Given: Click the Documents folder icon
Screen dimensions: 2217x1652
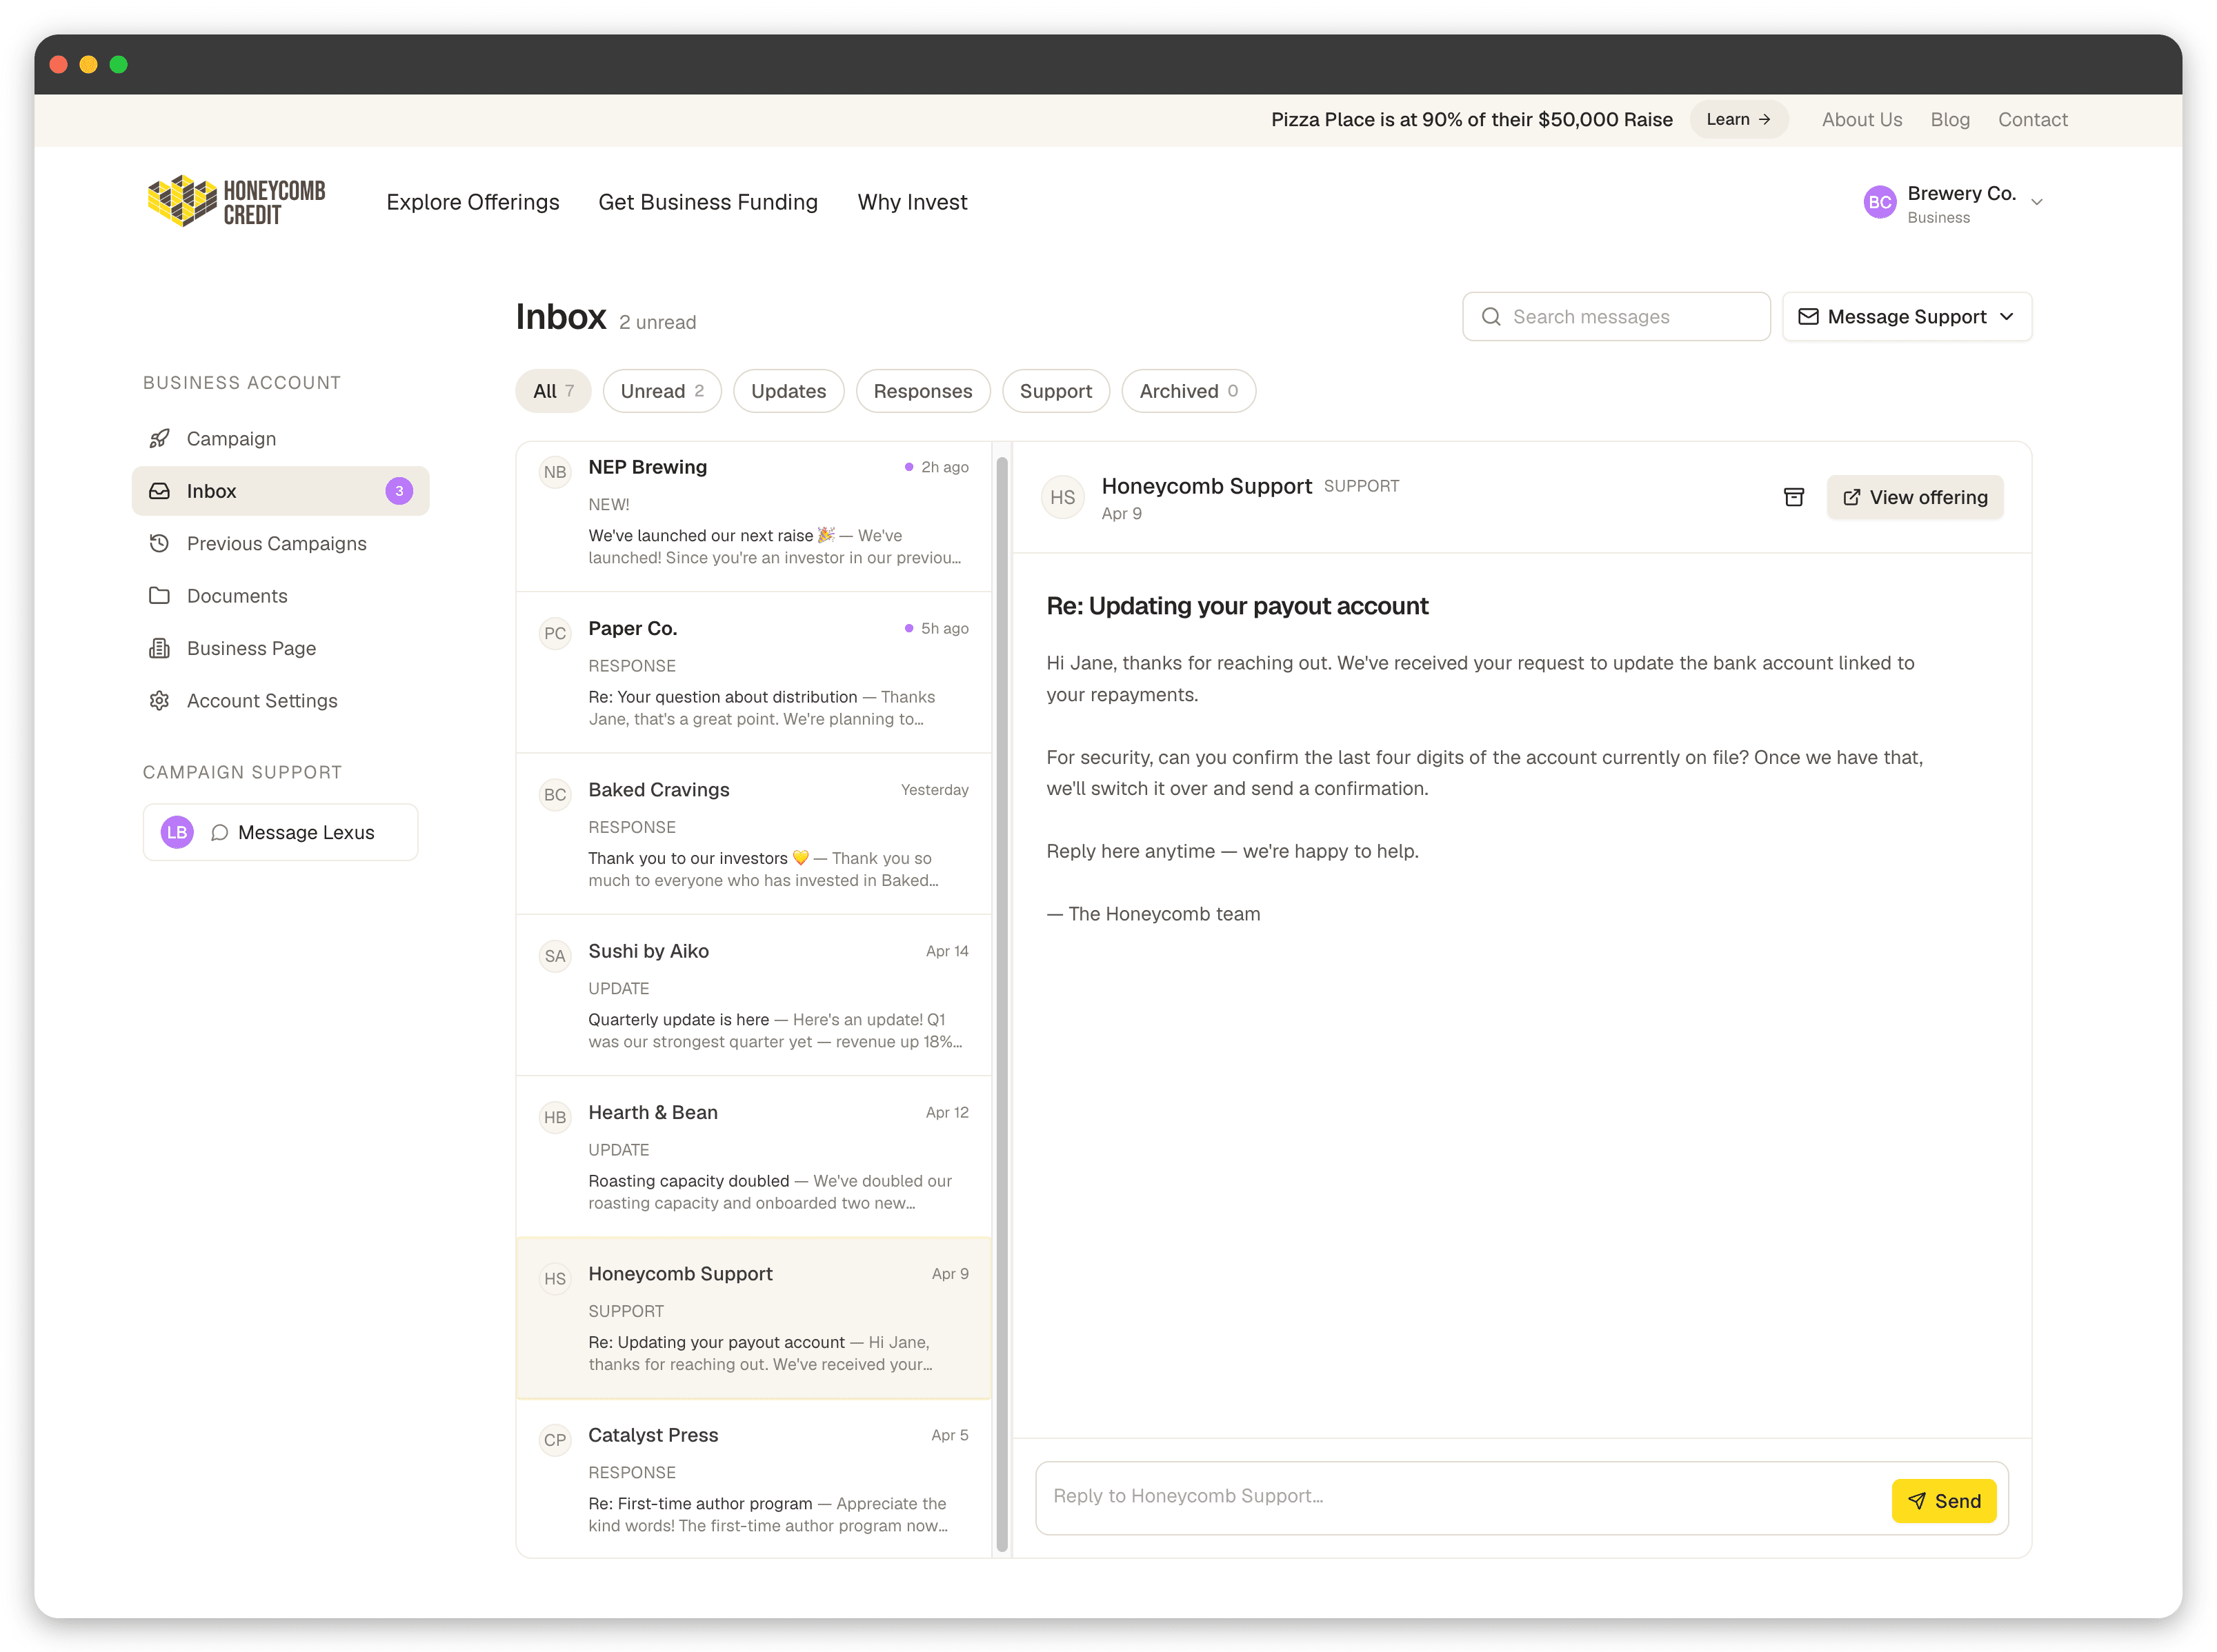Looking at the screenshot, I should 159,596.
